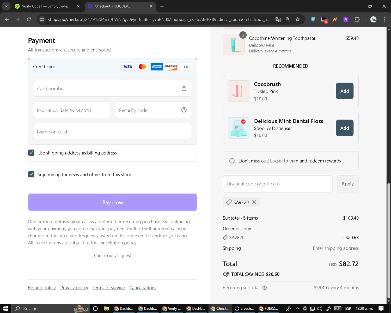View site information icon in the address bar
The height and width of the screenshot is (313, 391).
tap(42, 19)
